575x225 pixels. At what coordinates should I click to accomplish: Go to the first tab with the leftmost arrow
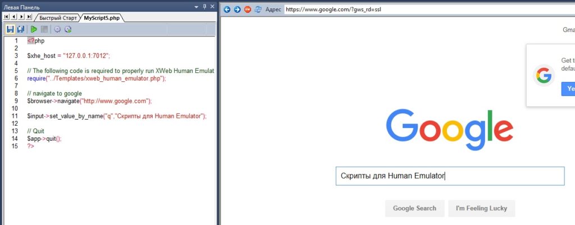[6, 17]
